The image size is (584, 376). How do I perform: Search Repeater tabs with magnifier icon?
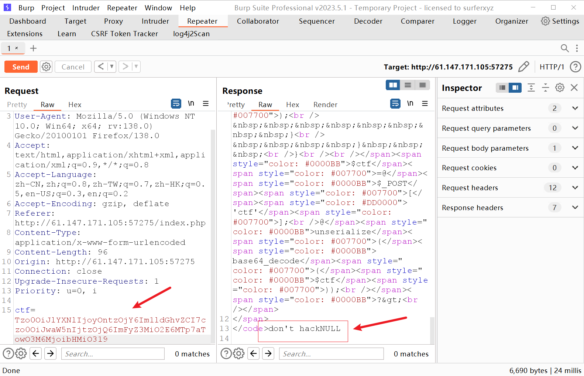(564, 48)
